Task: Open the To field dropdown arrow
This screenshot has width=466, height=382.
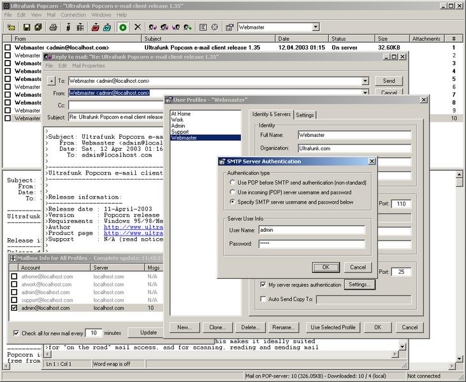Action: [x=365, y=81]
